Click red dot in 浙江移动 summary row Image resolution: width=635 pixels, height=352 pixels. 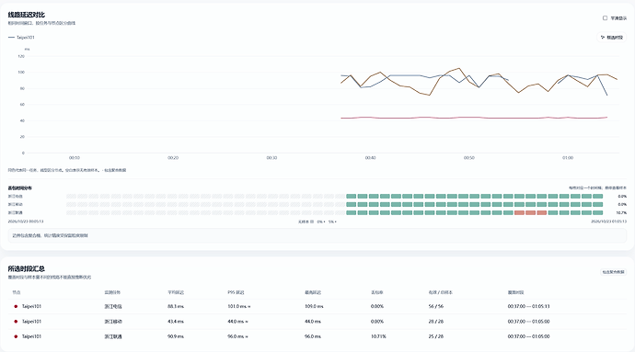point(16,322)
